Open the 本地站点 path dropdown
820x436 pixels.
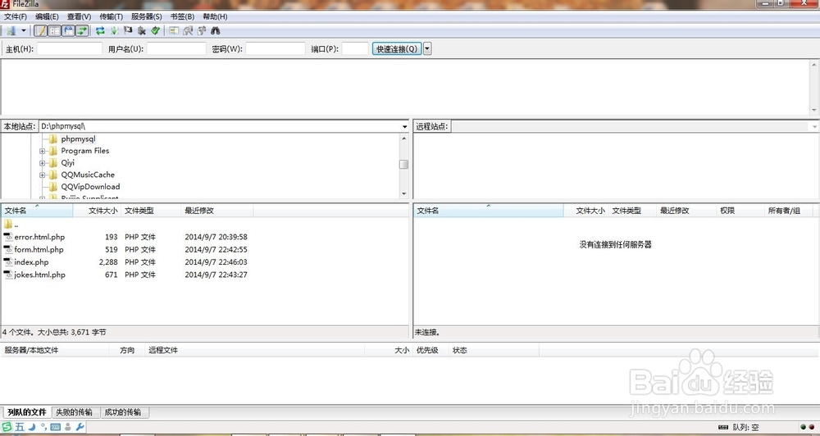404,126
